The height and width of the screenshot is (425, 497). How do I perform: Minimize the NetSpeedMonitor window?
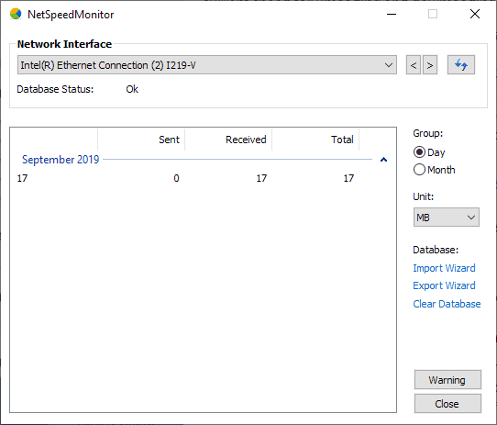click(392, 15)
